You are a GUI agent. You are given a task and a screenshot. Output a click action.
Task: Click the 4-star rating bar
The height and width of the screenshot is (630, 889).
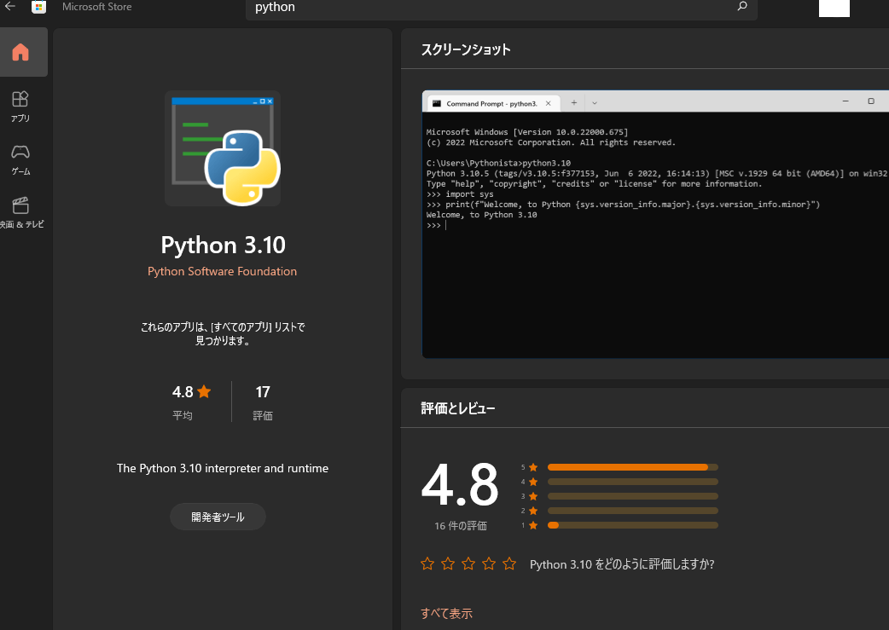(633, 482)
